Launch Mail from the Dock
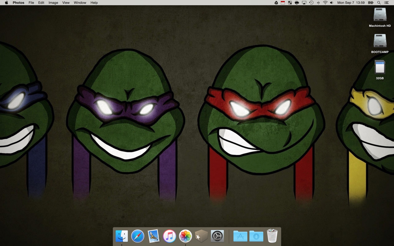394x246 pixels. (154, 236)
